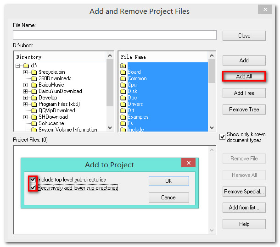Click the Add All button

(x=244, y=77)
